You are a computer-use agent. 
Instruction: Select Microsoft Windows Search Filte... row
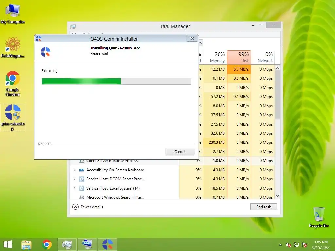click(172, 197)
